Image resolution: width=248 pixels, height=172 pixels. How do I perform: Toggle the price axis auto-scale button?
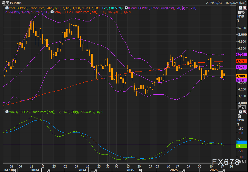pos(242,107)
